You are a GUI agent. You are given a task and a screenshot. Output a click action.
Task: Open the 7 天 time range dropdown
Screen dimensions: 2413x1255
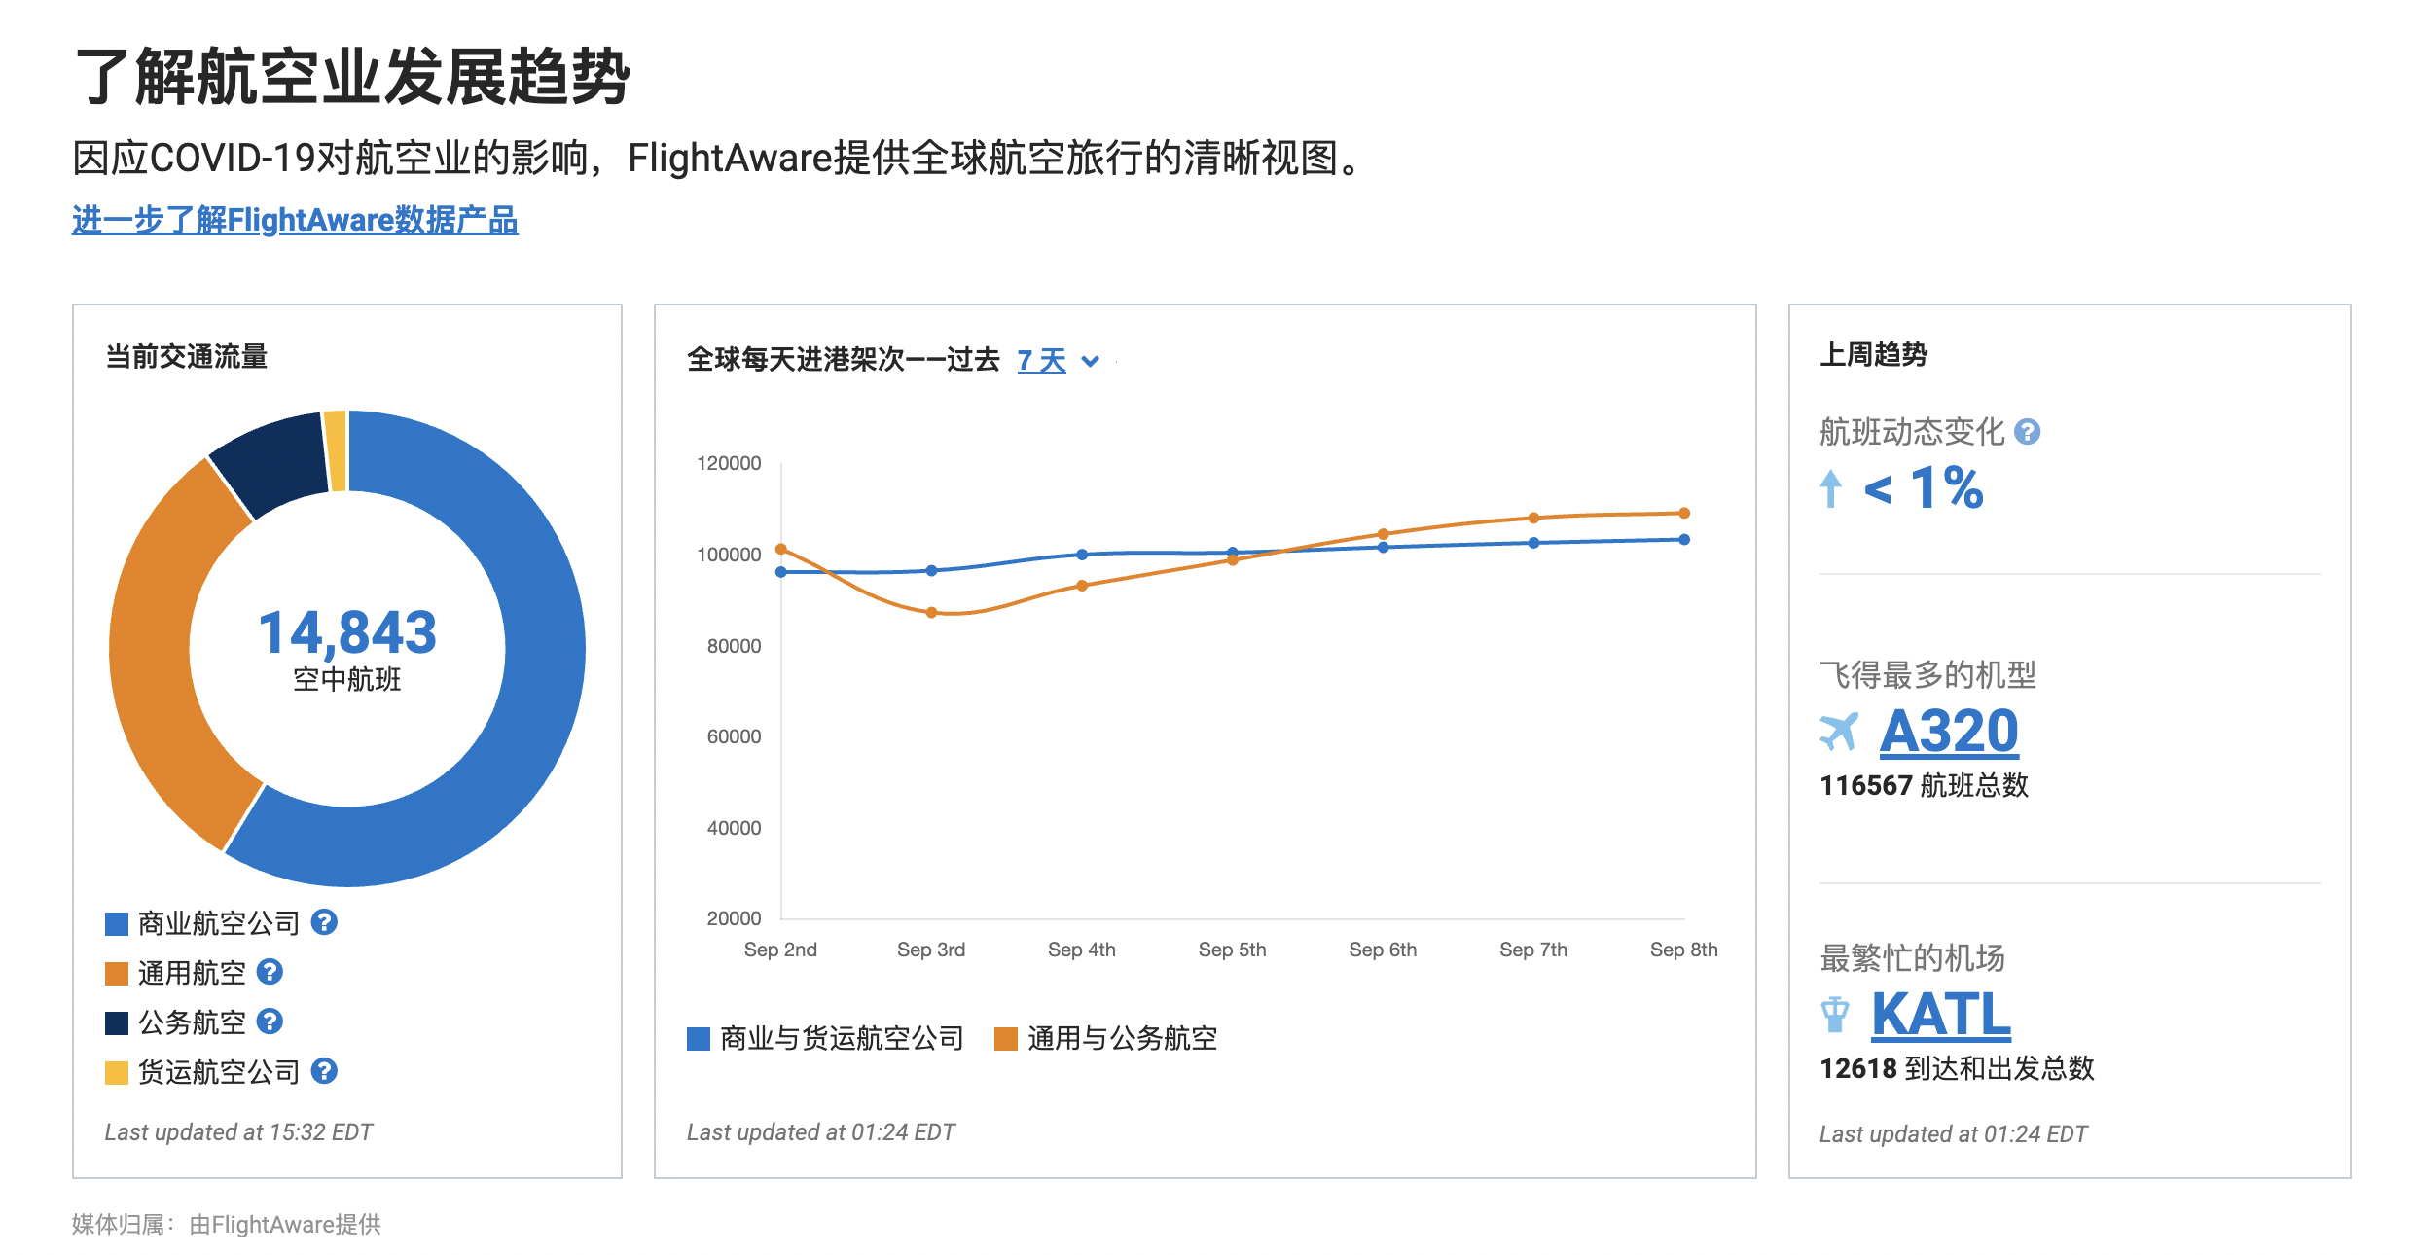1042,361
